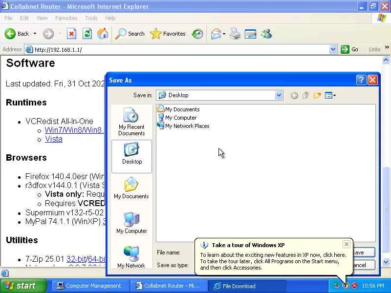Click the taskbar clock showing 10:56 PM

(x=373, y=286)
